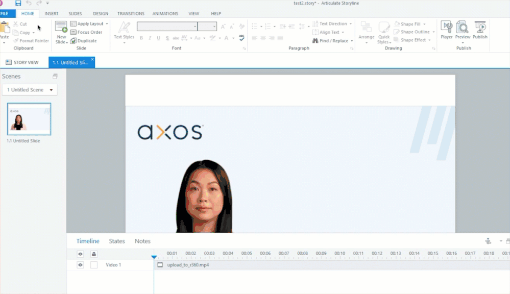Open the INSERT ribbon tab
This screenshot has height=294, width=510.
(x=51, y=14)
